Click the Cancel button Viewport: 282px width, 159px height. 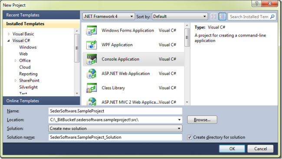(x=260, y=149)
